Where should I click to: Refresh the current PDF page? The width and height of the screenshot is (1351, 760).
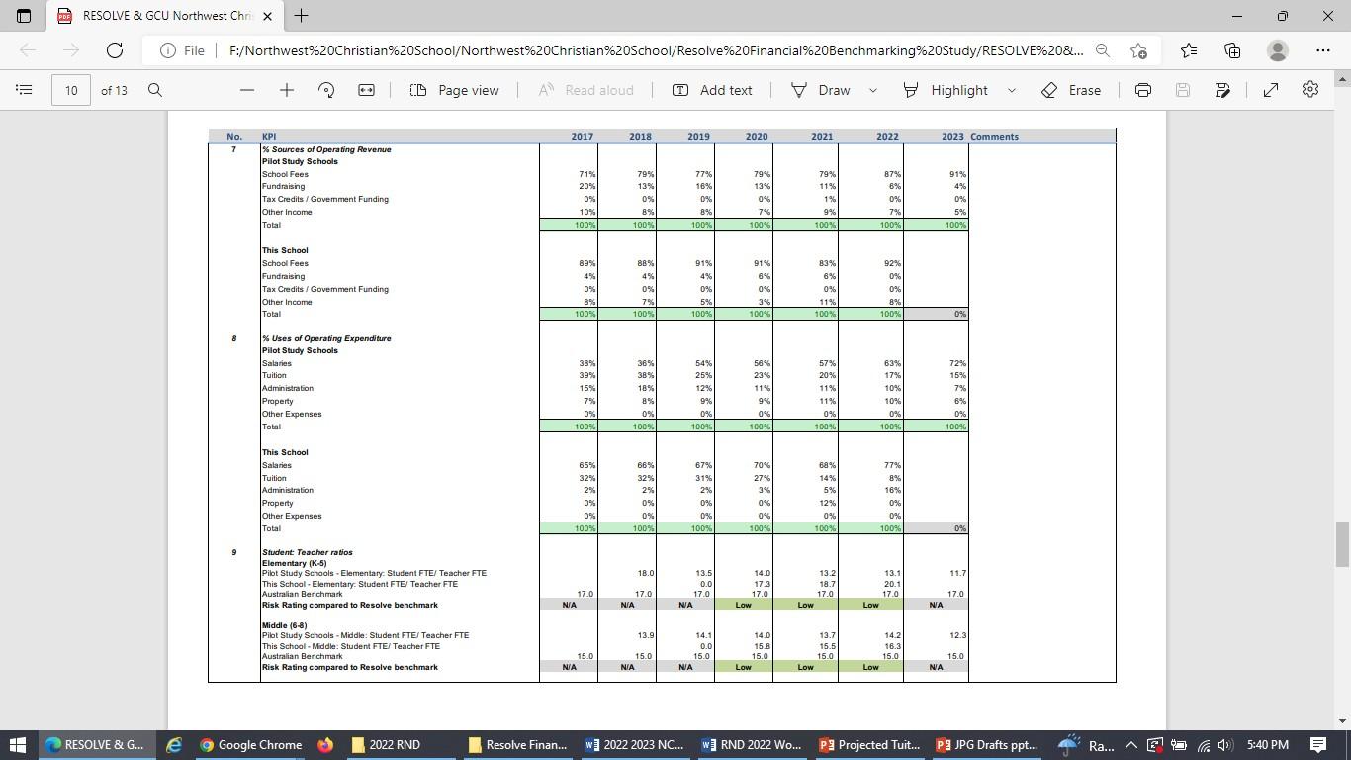(115, 50)
